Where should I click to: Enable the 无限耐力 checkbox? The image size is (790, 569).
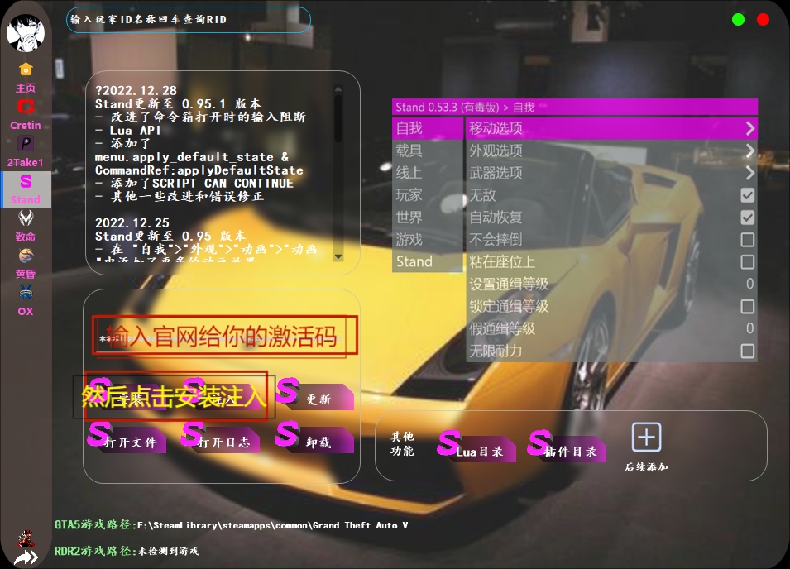pyautogui.click(x=748, y=351)
